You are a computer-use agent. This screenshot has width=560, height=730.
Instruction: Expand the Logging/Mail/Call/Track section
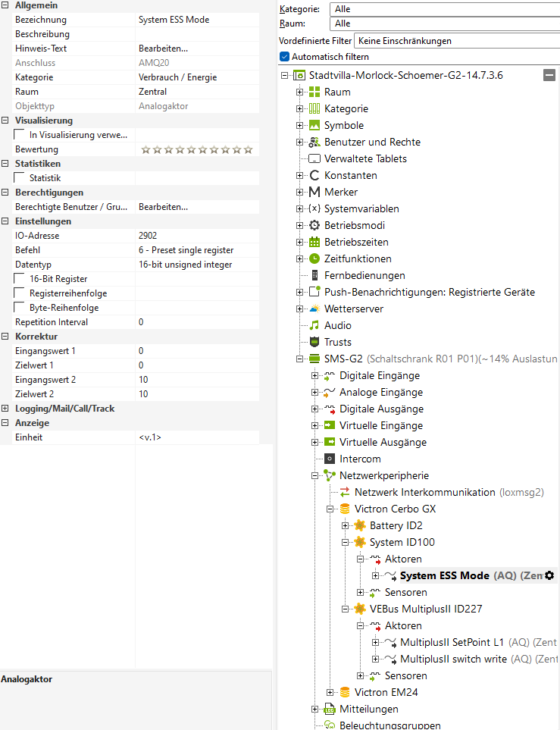tap(5, 409)
